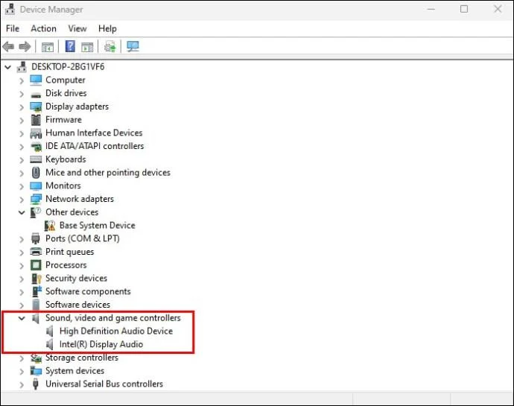Click the Back arrow toolbar icon
The width and height of the screenshot is (514, 406).
click(8, 47)
